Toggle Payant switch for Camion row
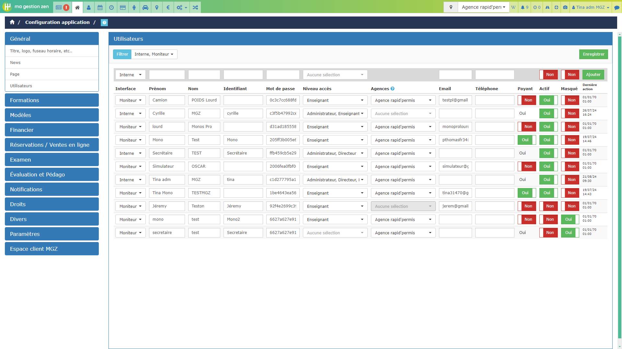Screen dimensions: 622x349 (526, 100)
